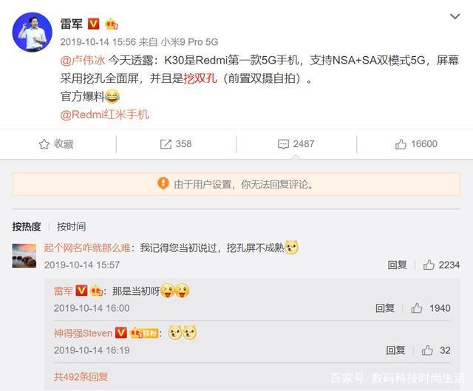
Task: Open commenter 起个网名咋就那么难's avatar
Action: [24, 256]
